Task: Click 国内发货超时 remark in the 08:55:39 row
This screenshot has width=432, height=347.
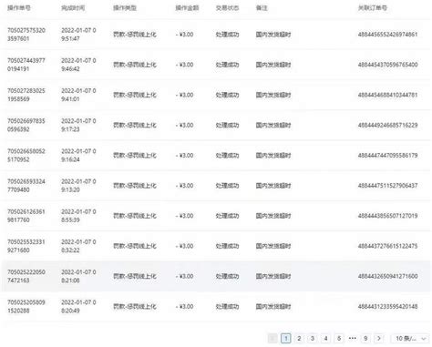Action: coord(273,216)
